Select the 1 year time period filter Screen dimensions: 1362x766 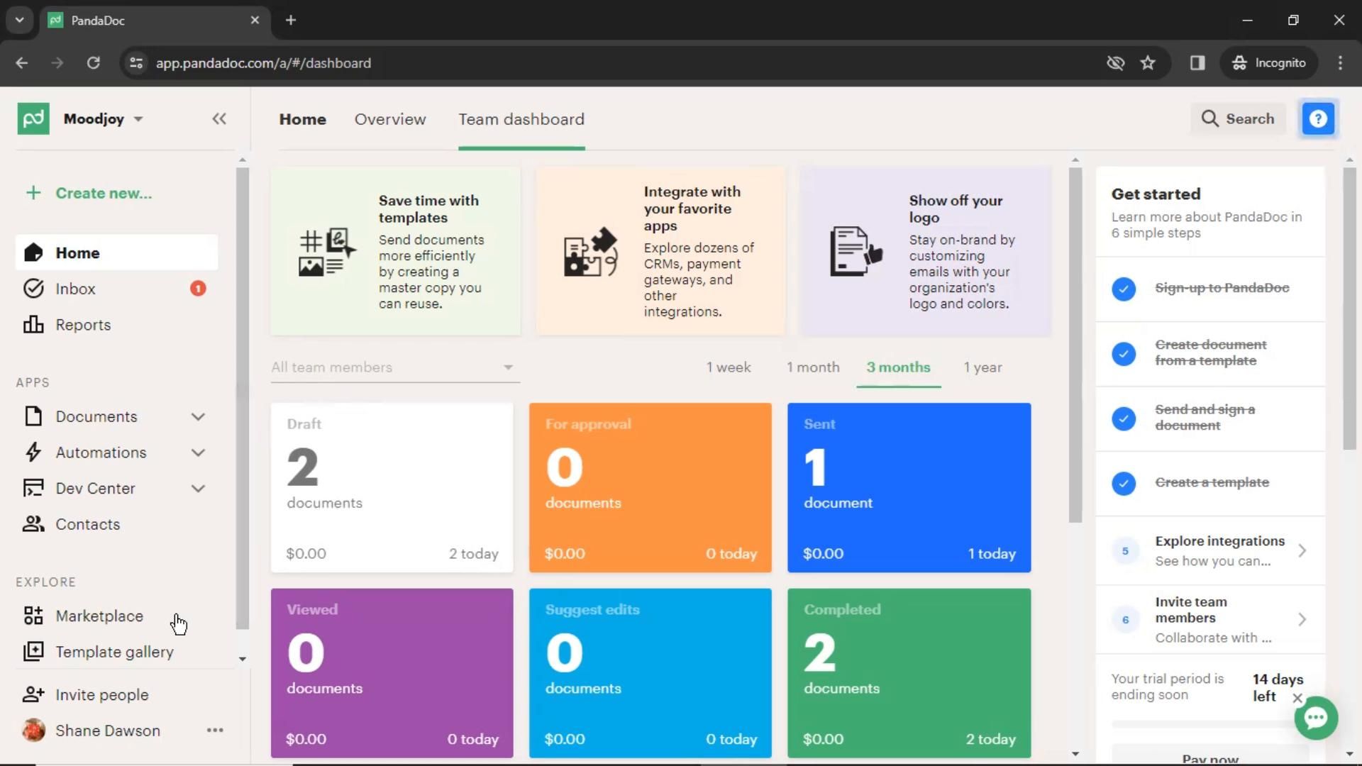coord(982,367)
